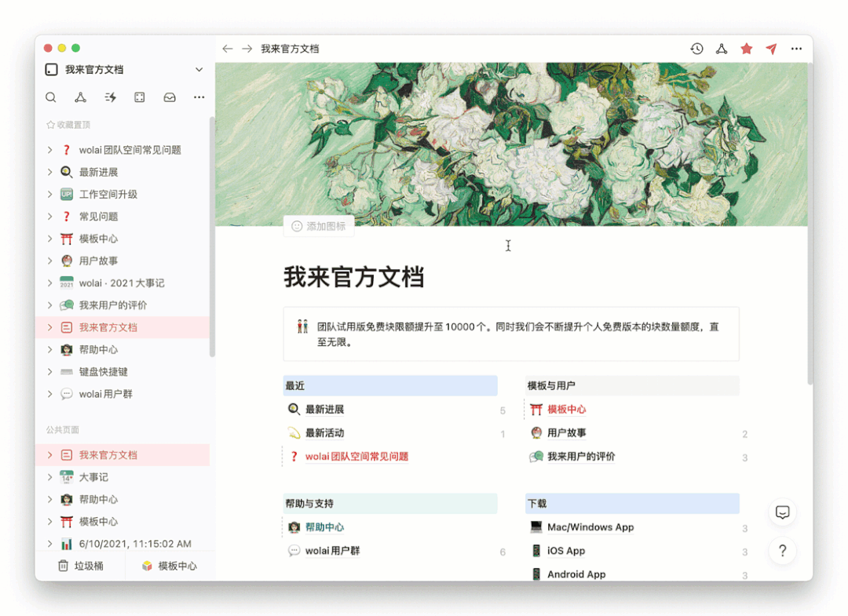Go forward with the right arrow
The width and height of the screenshot is (848, 616).
click(x=247, y=49)
